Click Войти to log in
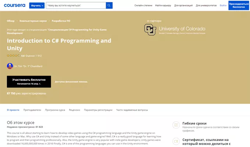 click(x=223, y=6)
